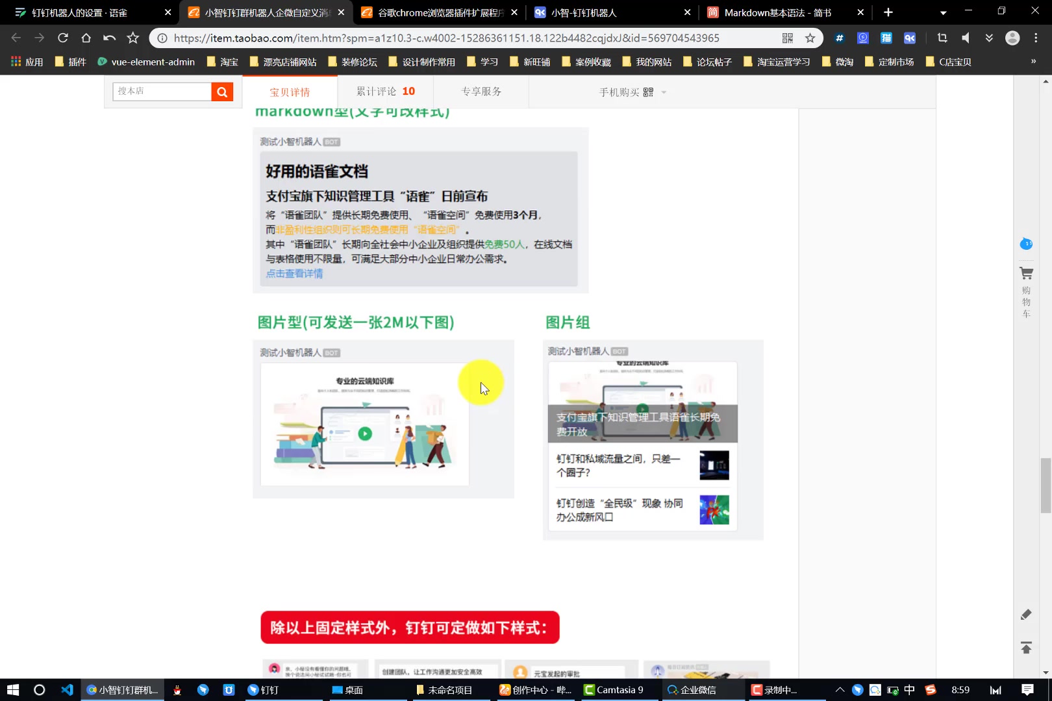Open the shopping cart sidebar icon
The width and height of the screenshot is (1052, 701).
1026,274
